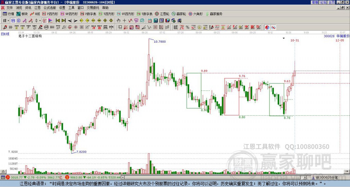Screen dimensions: 350x187
Task: Open the T四方形 tool
Action: coord(107,14)
